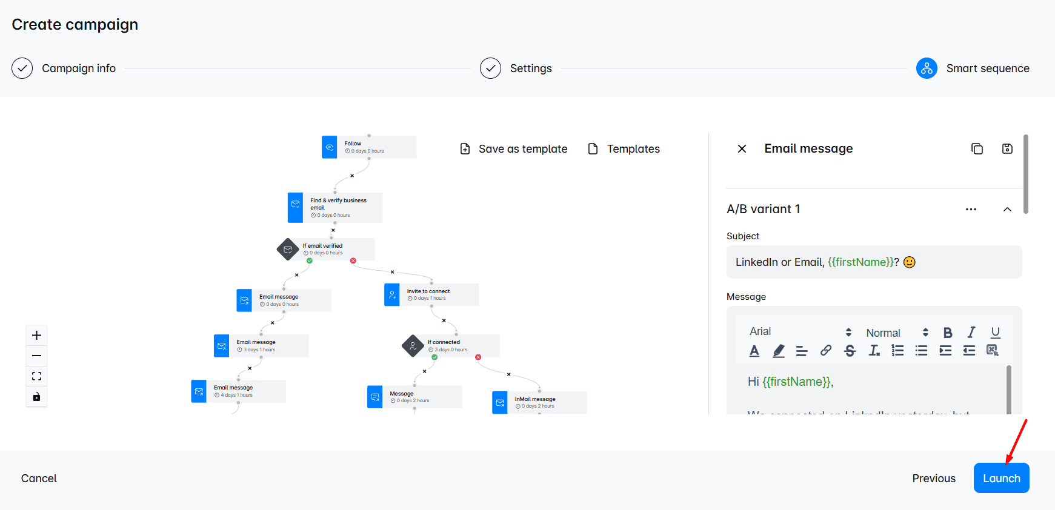Apply Italic formatting in message toolbar
The width and height of the screenshot is (1055, 510).
(971, 333)
